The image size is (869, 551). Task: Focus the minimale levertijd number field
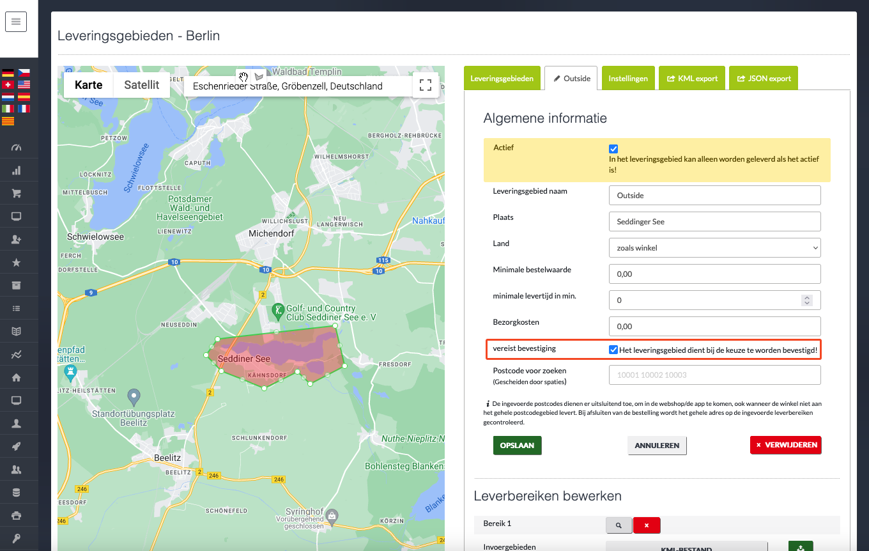(715, 300)
